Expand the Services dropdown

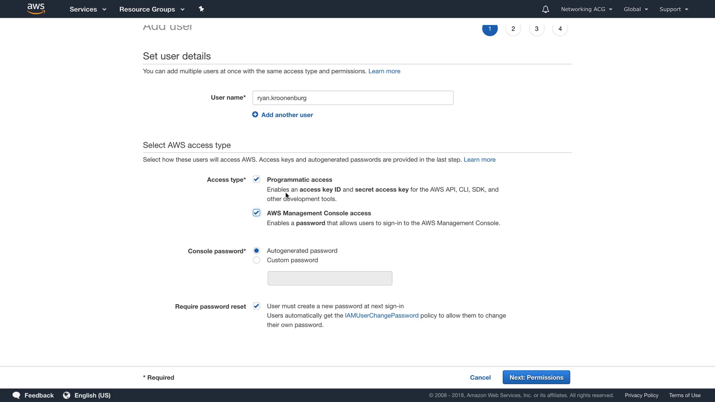tap(88, 9)
